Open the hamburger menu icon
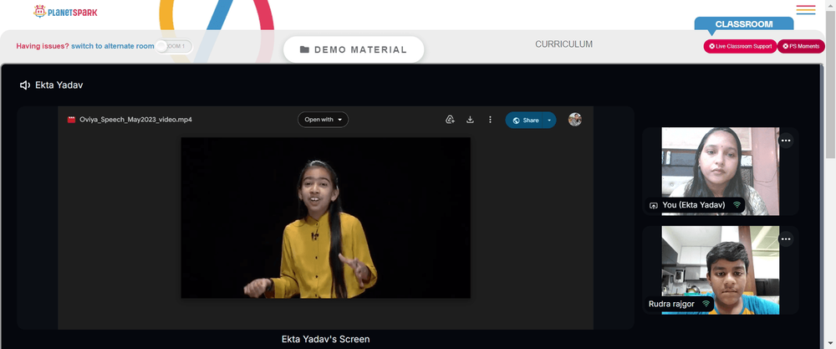Viewport: 836px width, 349px height. pyautogui.click(x=806, y=10)
